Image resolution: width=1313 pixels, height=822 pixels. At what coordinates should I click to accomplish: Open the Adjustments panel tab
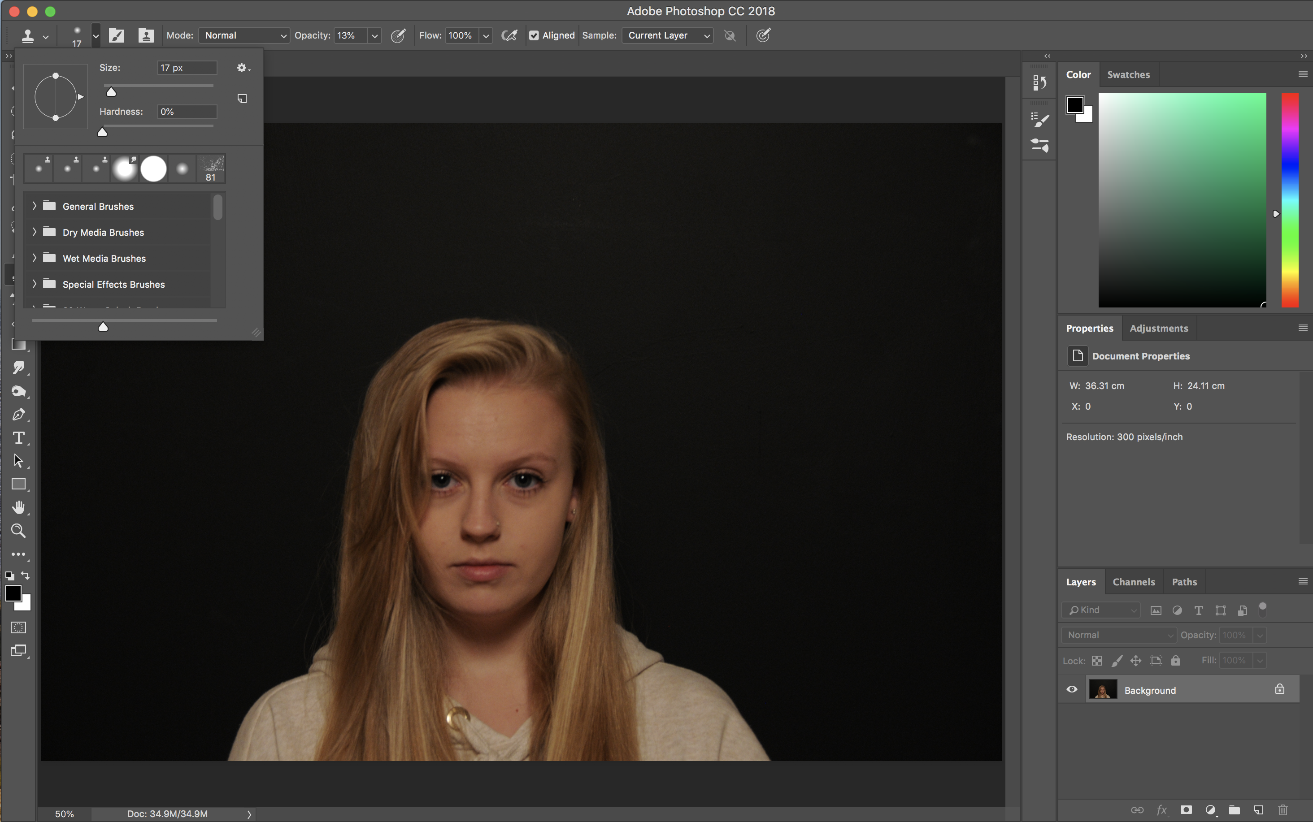coord(1159,329)
